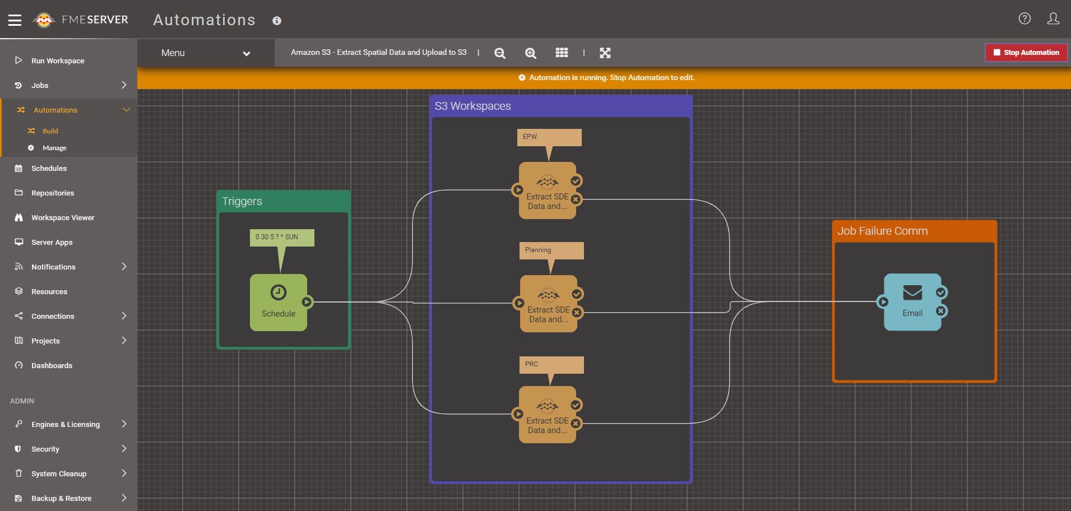Select the Planning Extract SDE workspace node
The image size is (1071, 511).
point(549,304)
